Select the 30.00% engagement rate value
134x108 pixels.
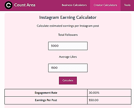pyautogui.click(x=94, y=93)
